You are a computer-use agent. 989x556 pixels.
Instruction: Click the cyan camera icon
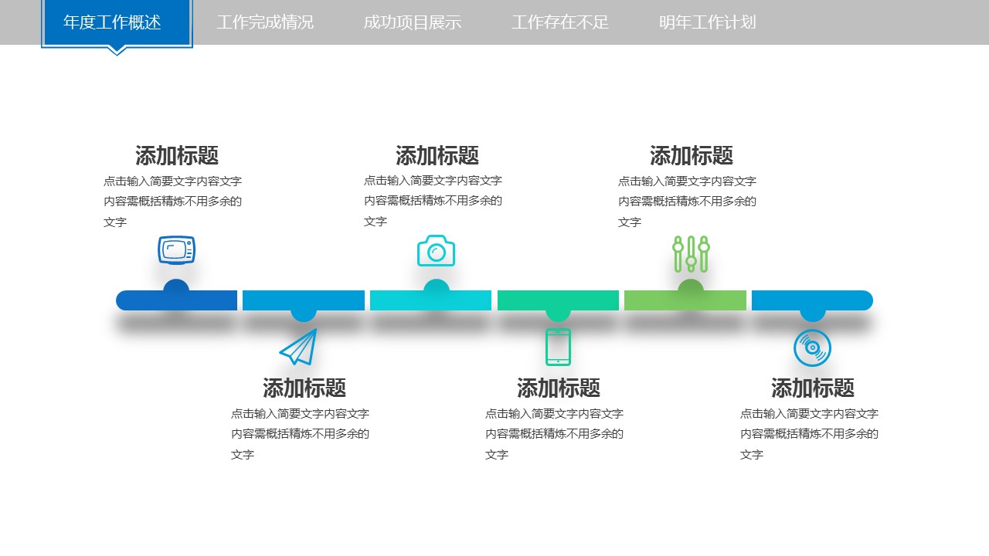pos(436,251)
